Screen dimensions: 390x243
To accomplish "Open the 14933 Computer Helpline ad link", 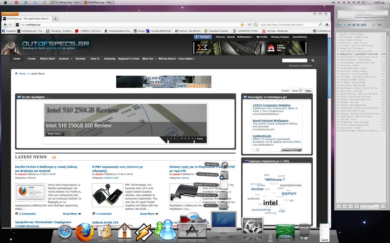I will [x=272, y=105].
